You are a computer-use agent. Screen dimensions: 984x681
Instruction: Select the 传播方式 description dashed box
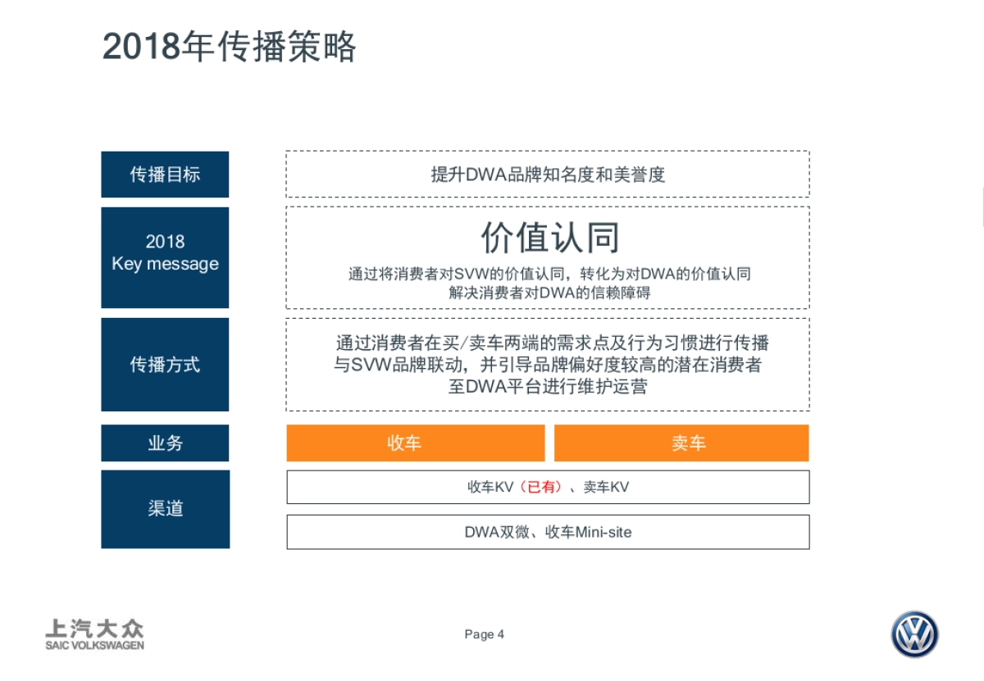pyautogui.click(x=547, y=365)
